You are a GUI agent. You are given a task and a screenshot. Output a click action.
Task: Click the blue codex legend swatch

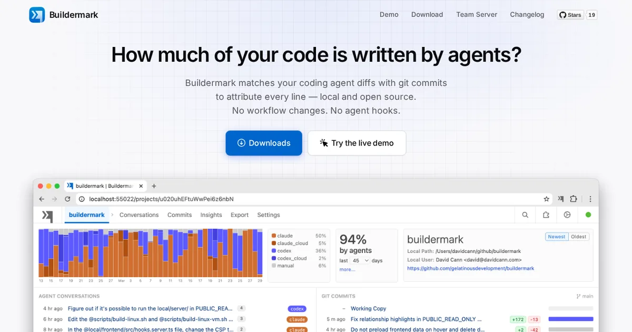tap(274, 251)
